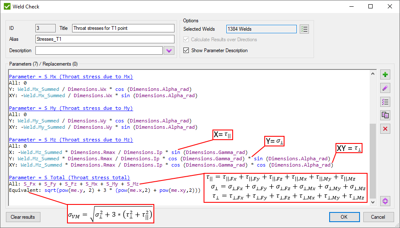400x228 pixels.
Task: Open the S Total parameter link
Action: (69, 178)
